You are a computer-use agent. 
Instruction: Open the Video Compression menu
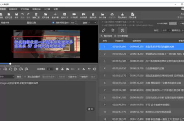[x=36, y=9]
